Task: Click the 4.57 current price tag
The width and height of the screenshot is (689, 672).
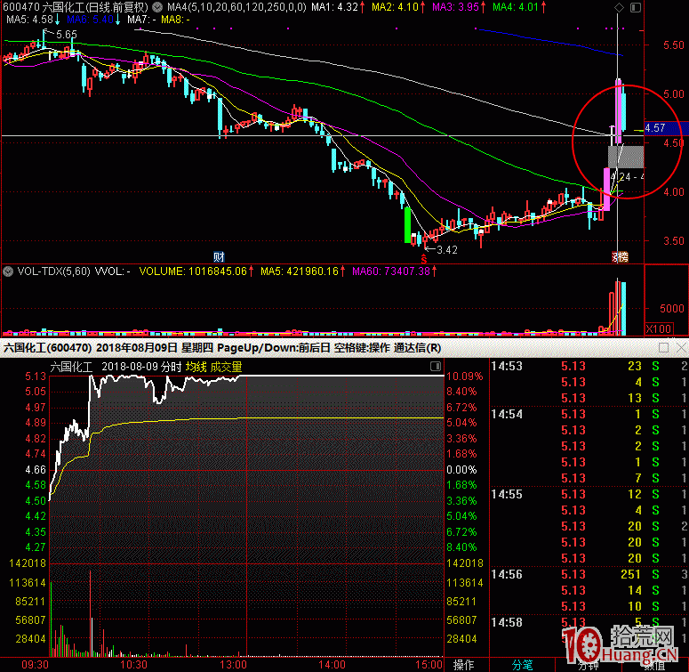Action: pos(655,128)
